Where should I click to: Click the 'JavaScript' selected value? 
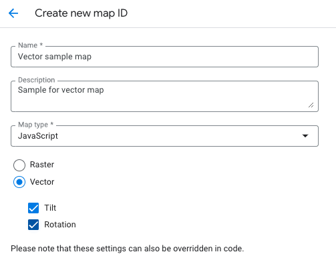(38, 136)
